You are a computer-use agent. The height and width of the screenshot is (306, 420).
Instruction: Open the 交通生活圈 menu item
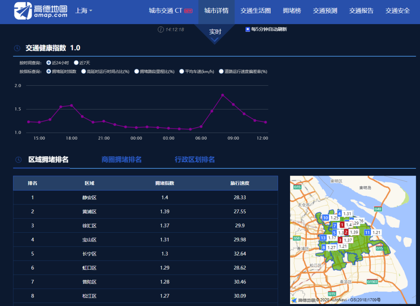(255, 11)
